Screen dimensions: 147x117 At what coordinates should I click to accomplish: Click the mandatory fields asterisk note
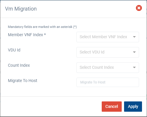click(42, 27)
